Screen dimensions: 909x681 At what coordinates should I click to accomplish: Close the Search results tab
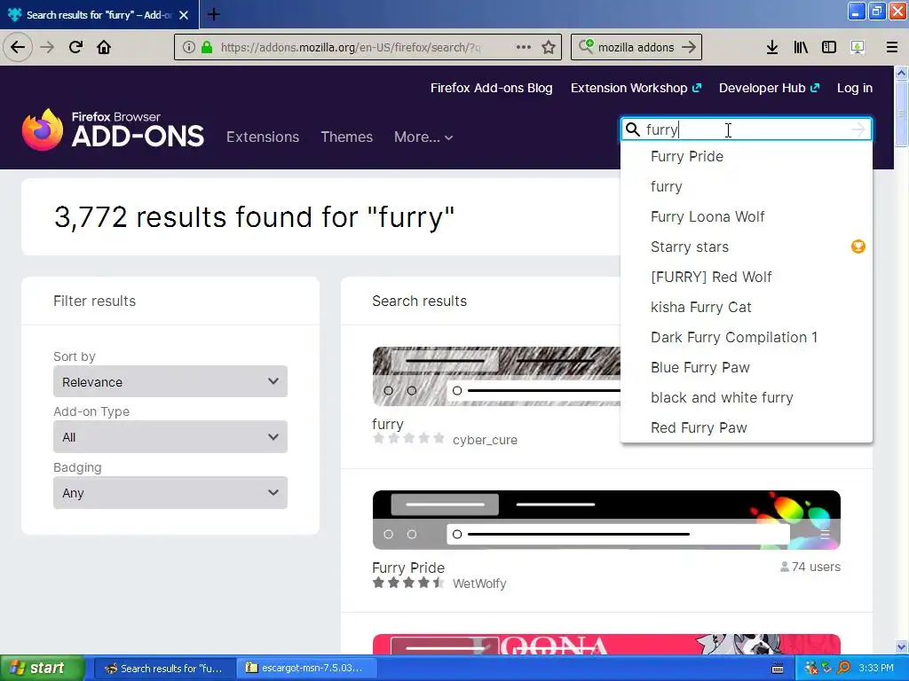point(184,15)
